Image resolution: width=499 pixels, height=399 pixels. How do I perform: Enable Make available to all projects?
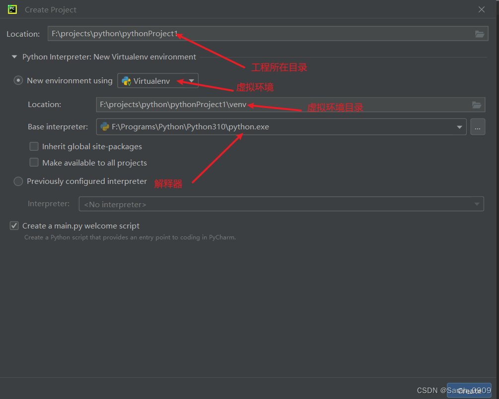point(34,163)
